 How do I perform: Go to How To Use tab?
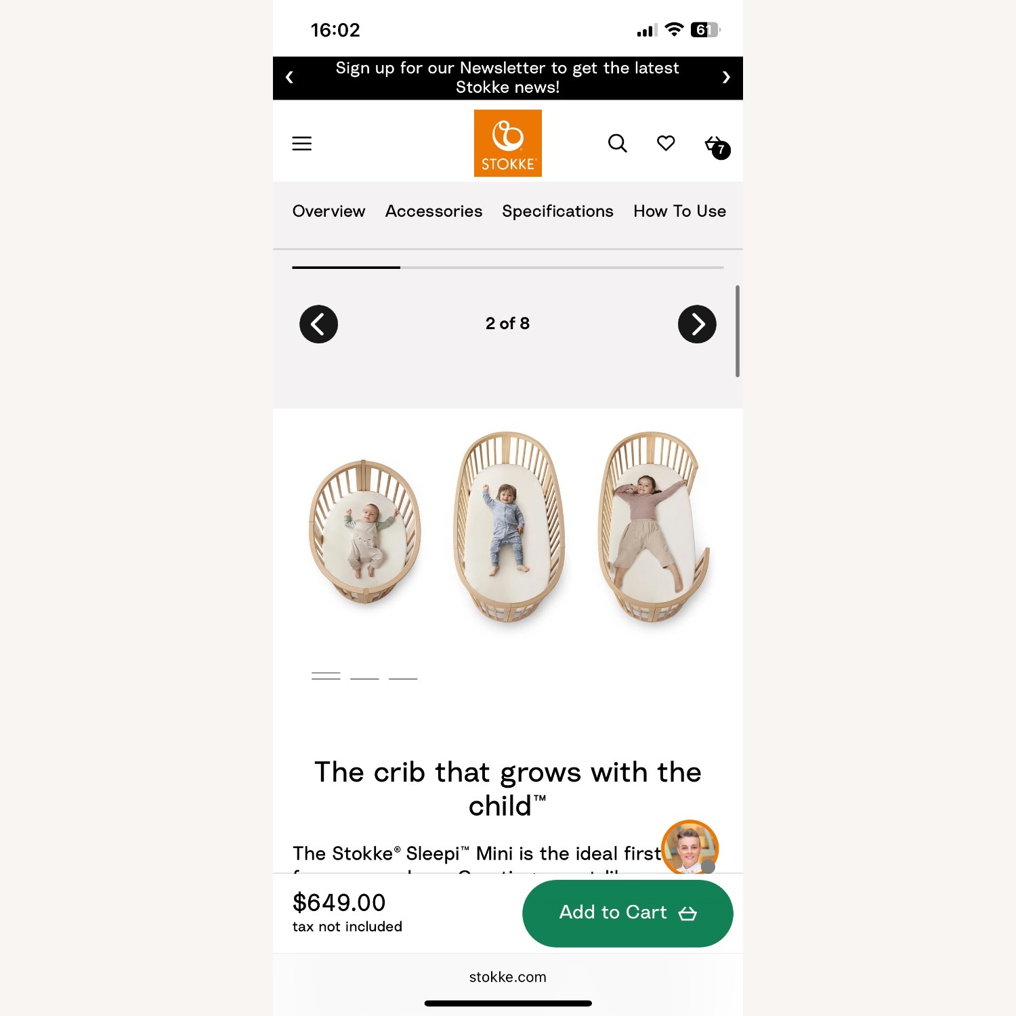point(679,211)
